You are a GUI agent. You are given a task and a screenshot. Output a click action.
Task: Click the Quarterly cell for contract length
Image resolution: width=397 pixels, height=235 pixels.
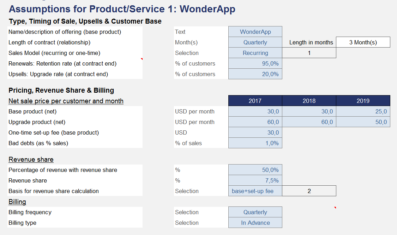pyautogui.click(x=255, y=42)
